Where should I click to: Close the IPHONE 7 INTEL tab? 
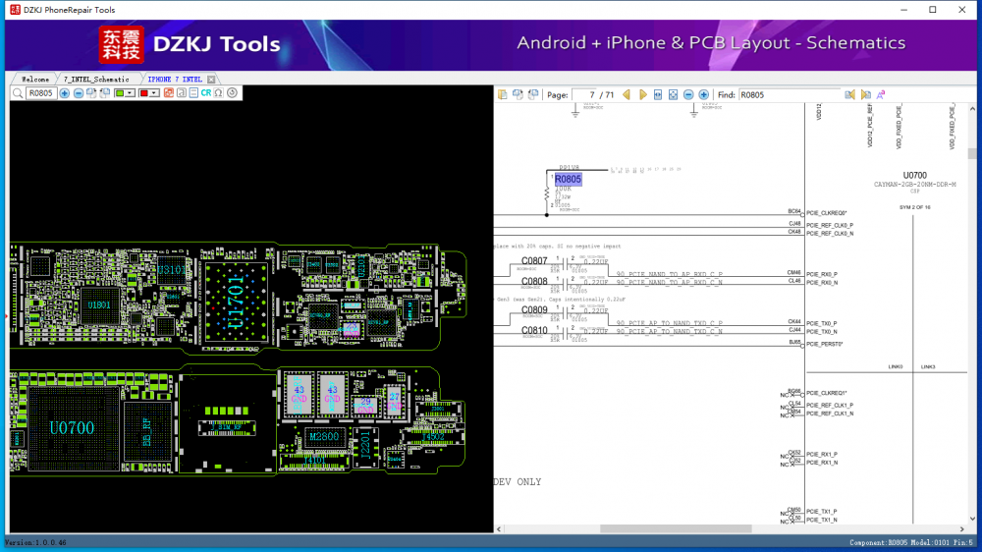(211, 79)
